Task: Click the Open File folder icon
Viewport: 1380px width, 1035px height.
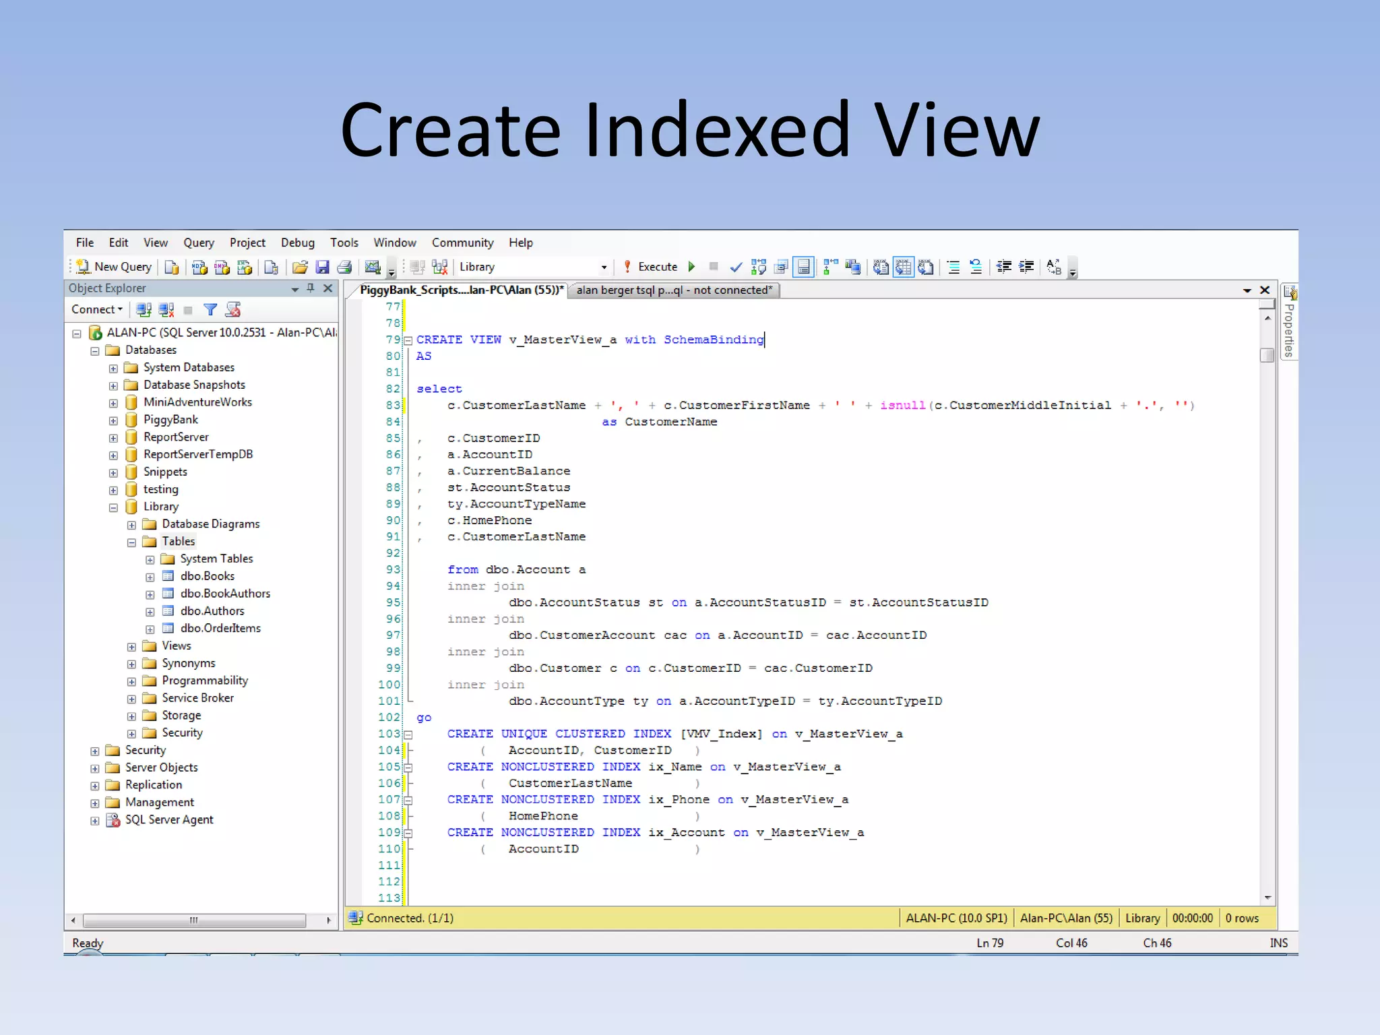Action: pos(300,268)
